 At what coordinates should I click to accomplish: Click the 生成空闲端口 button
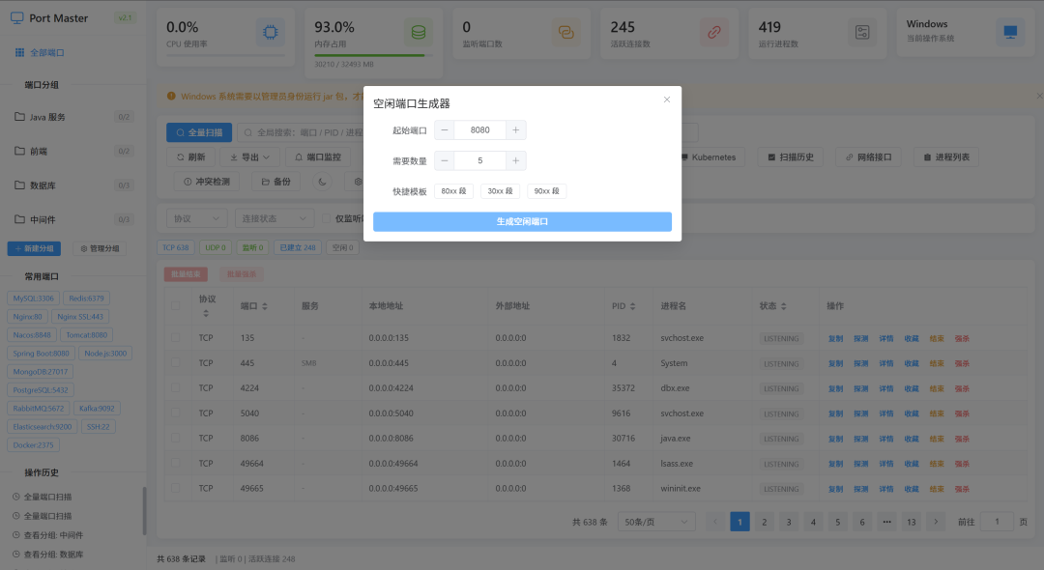pyautogui.click(x=522, y=221)
